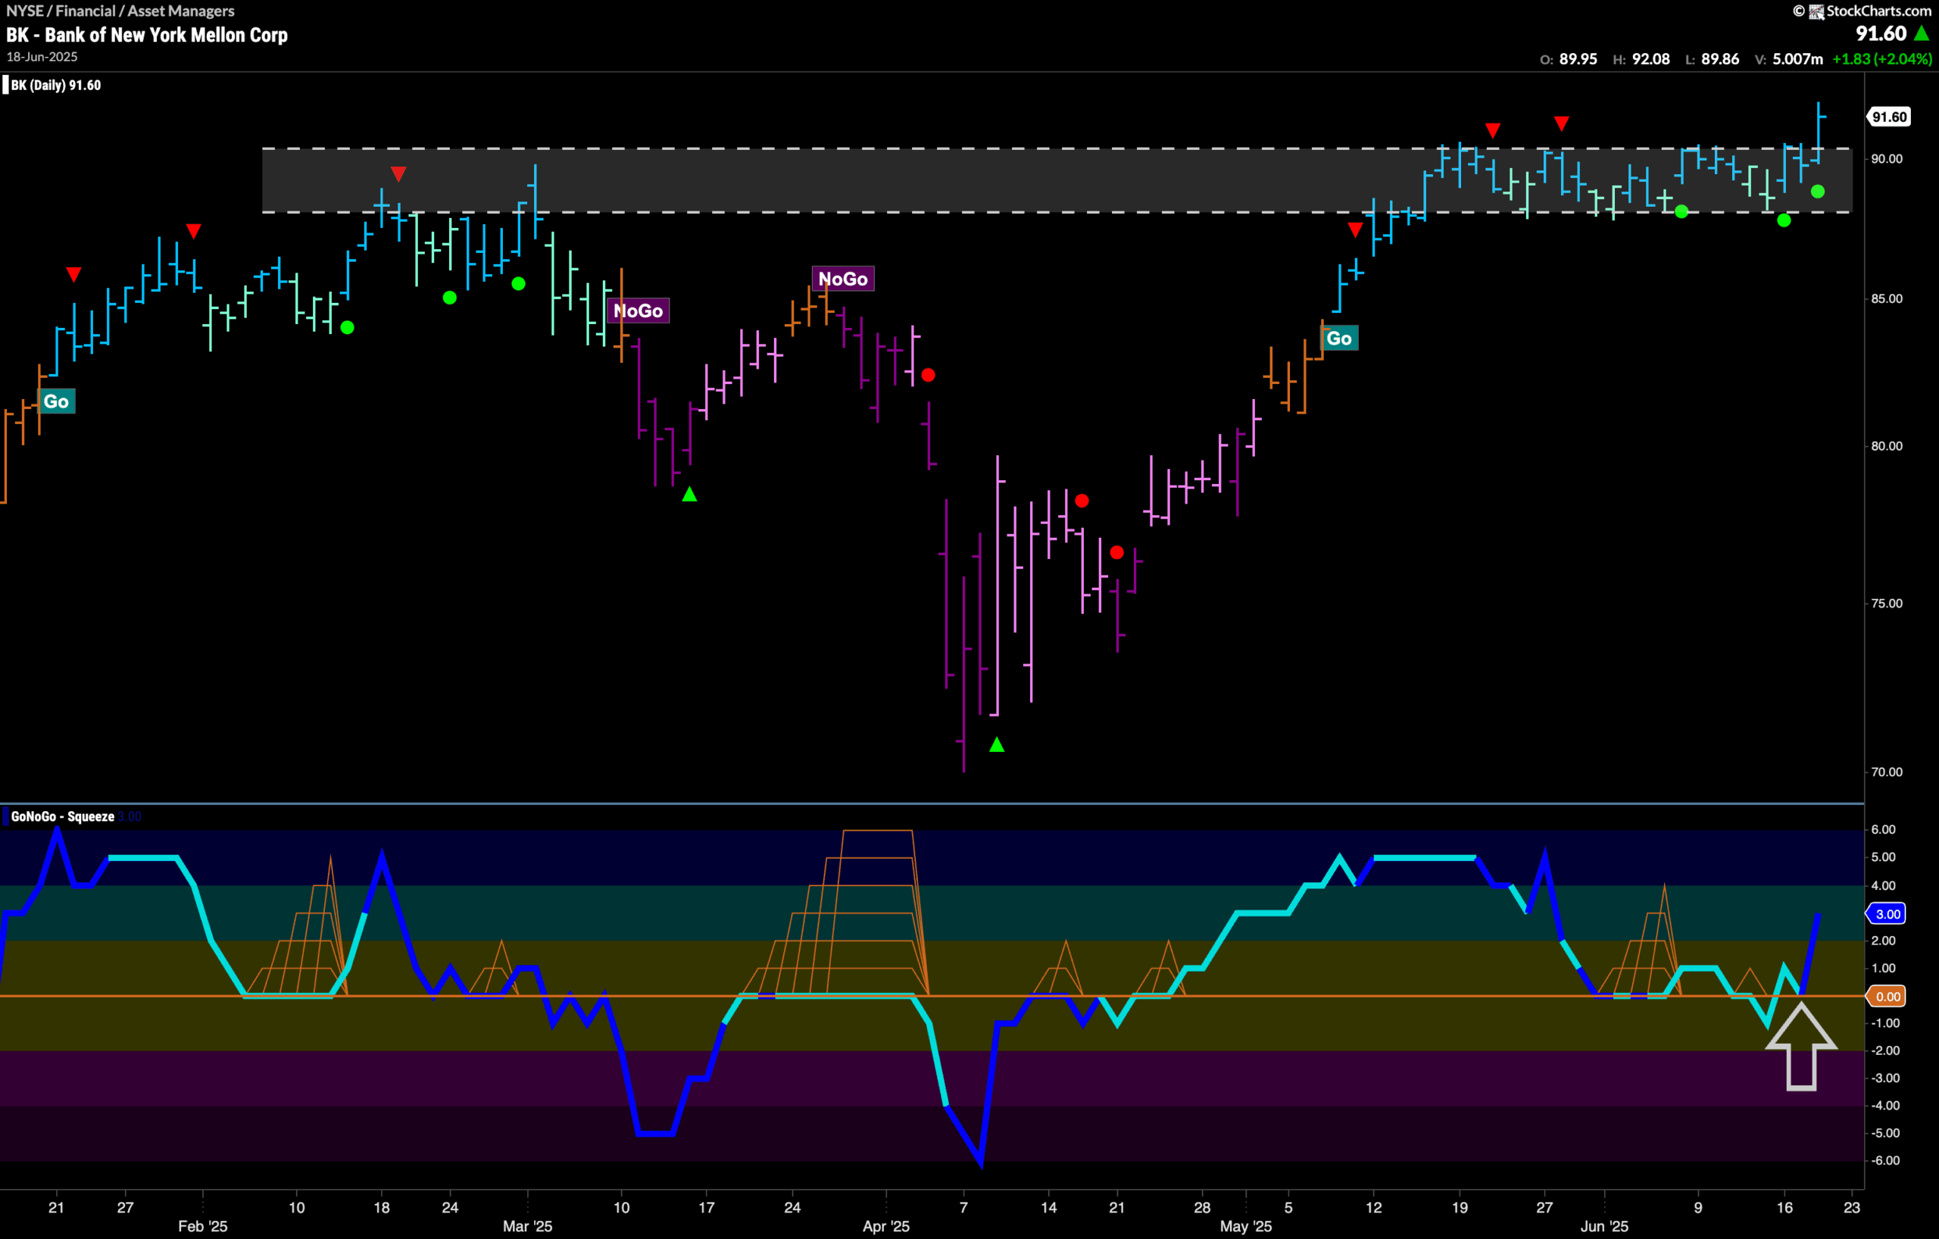
Task: Click the 70.00 price axis label
Action: click(1887, 772)
